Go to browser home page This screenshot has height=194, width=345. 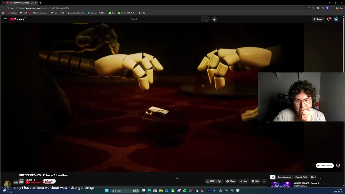(12, 8)
